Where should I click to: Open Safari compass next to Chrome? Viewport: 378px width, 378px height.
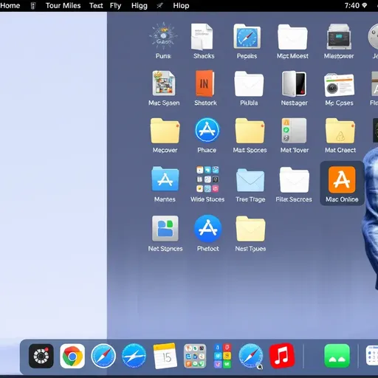[103, 356]
